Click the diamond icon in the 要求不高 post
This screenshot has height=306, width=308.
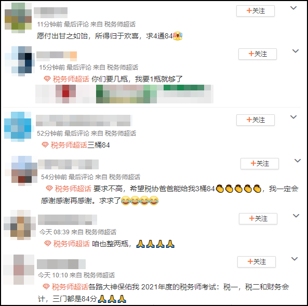[49, 189]
